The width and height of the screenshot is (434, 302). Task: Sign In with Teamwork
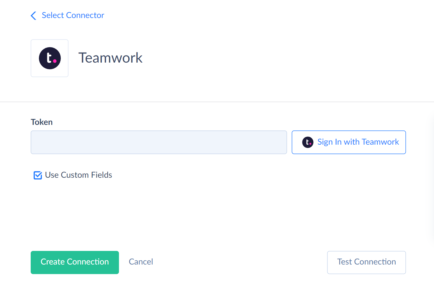[x=349, y=142]
